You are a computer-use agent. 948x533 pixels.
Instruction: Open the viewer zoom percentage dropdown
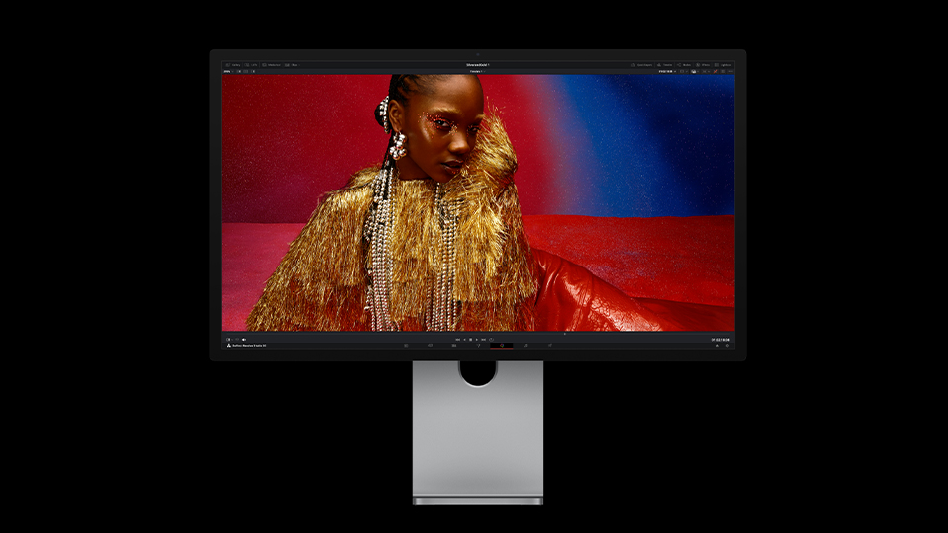228,71
